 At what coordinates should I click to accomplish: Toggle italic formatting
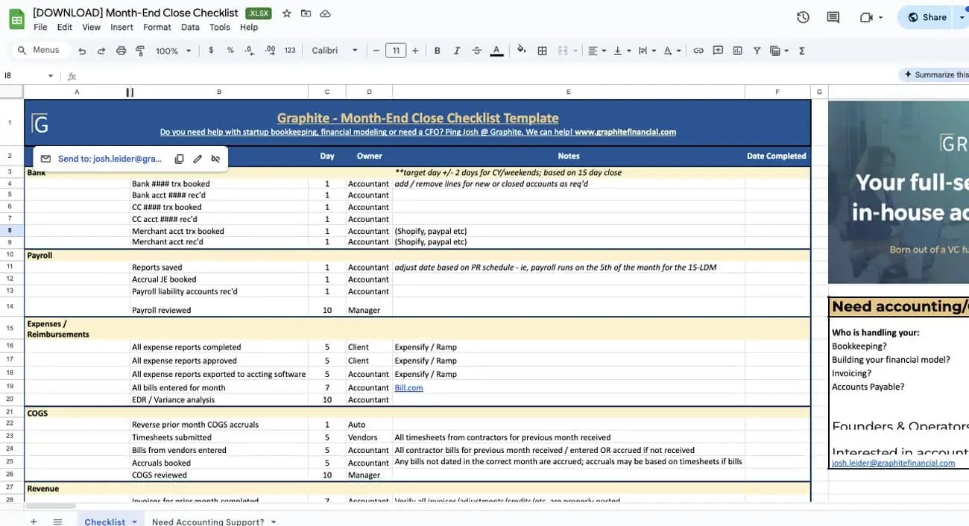(457, 51)
